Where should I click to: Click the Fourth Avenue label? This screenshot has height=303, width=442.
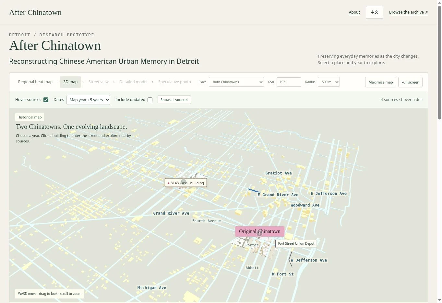207,221
